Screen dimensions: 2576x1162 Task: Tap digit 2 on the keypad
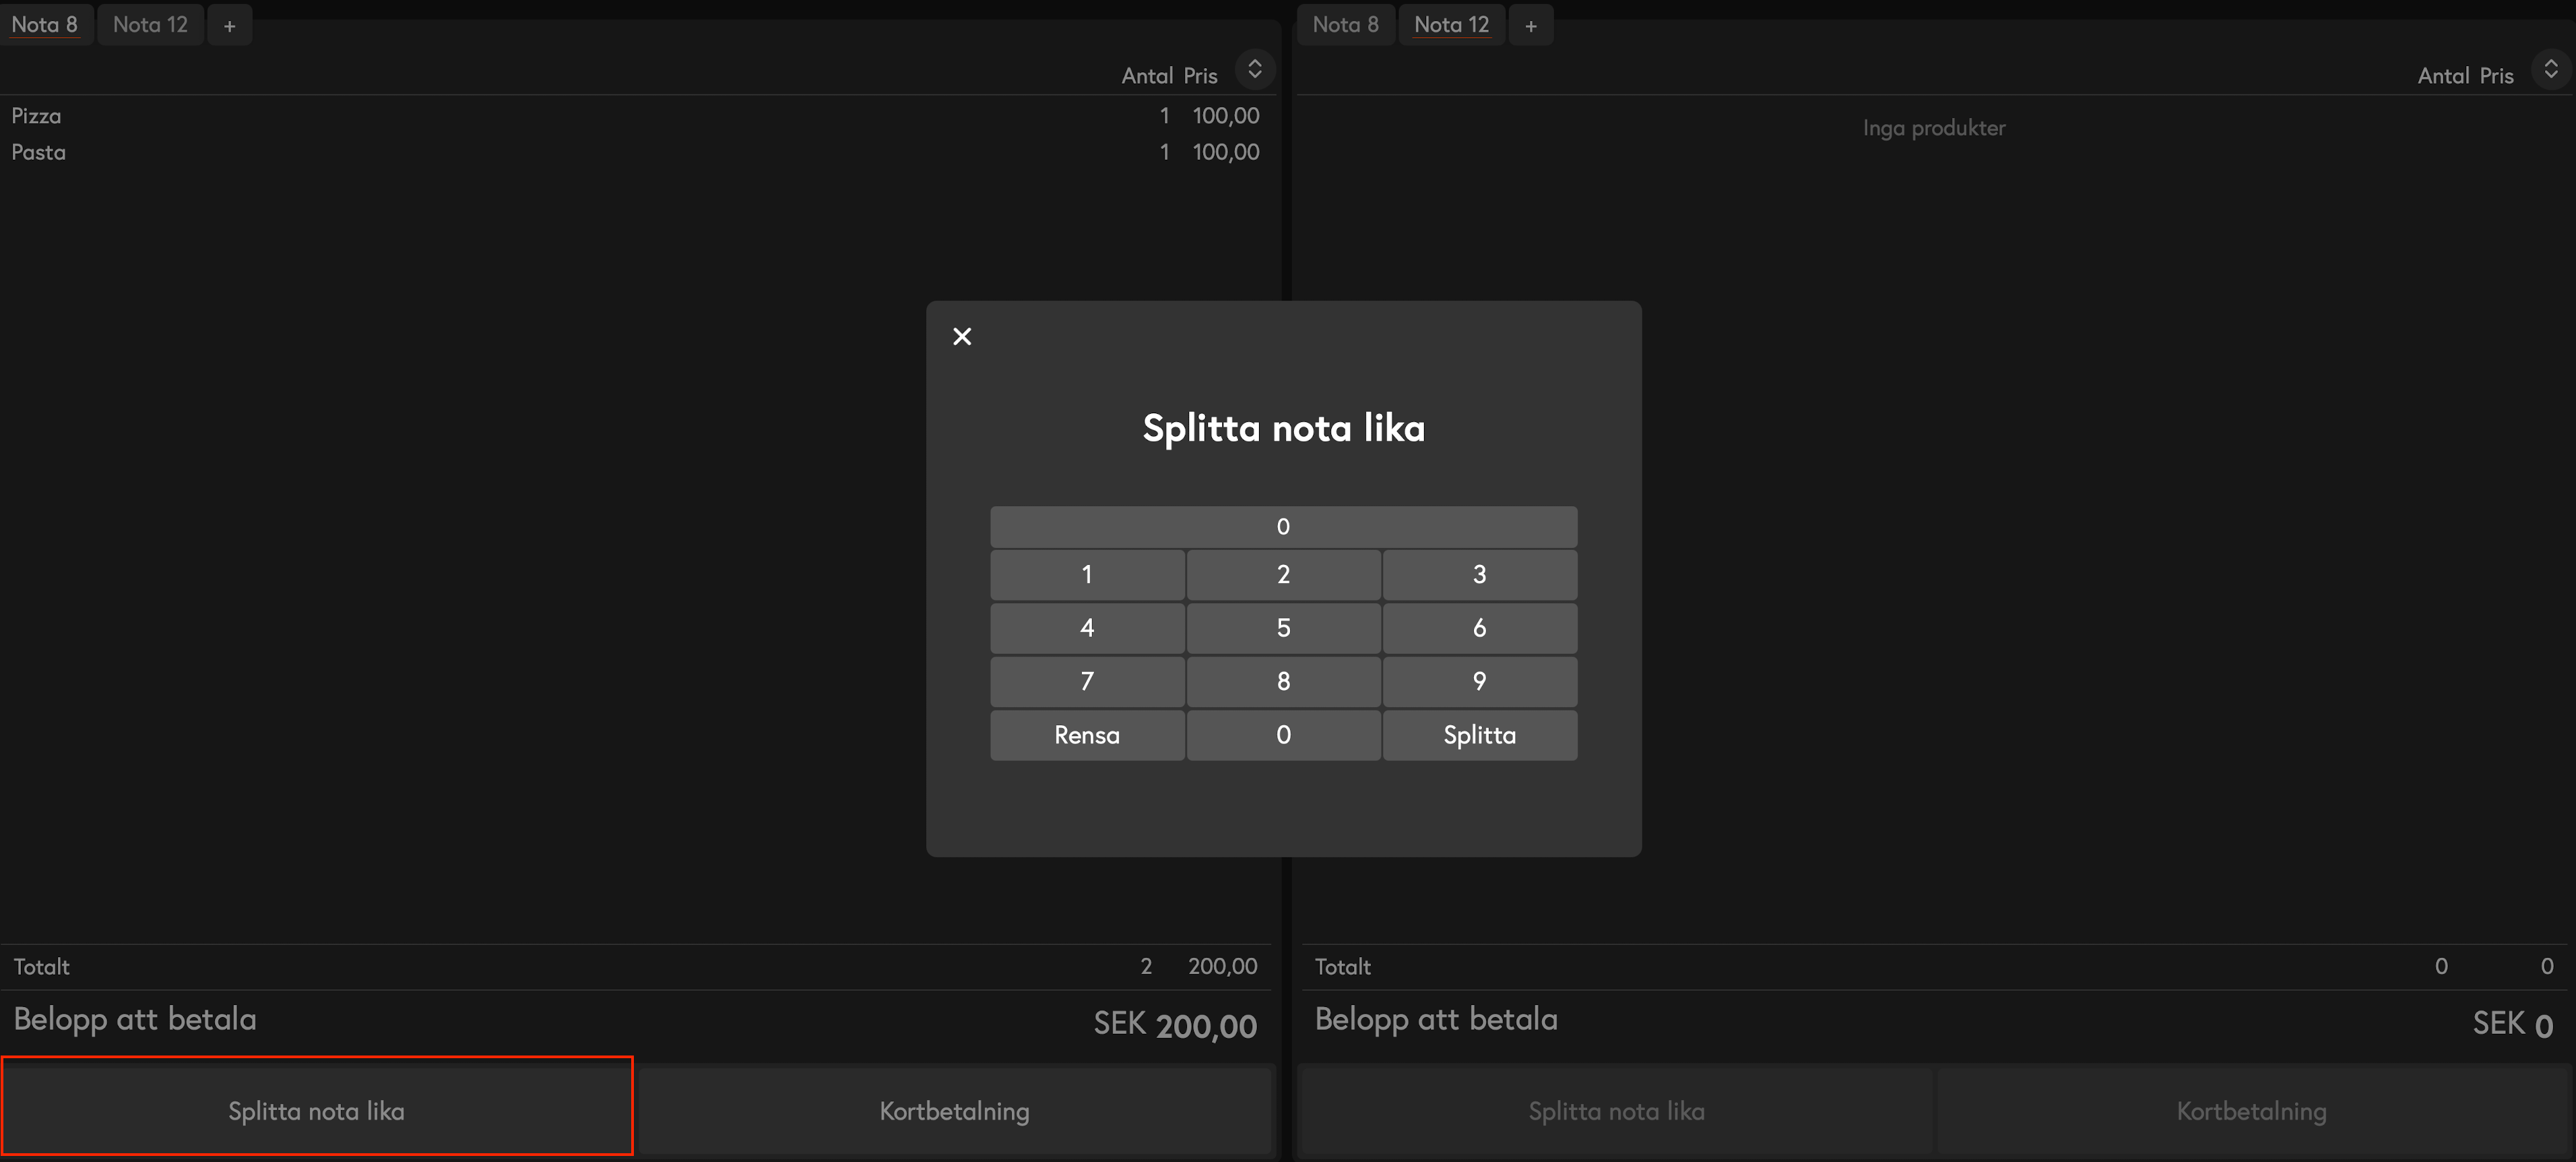(1283, 574)
